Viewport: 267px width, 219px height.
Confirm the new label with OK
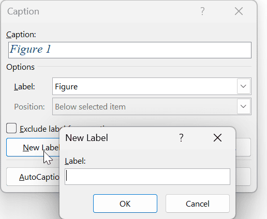tap(125, 204)
